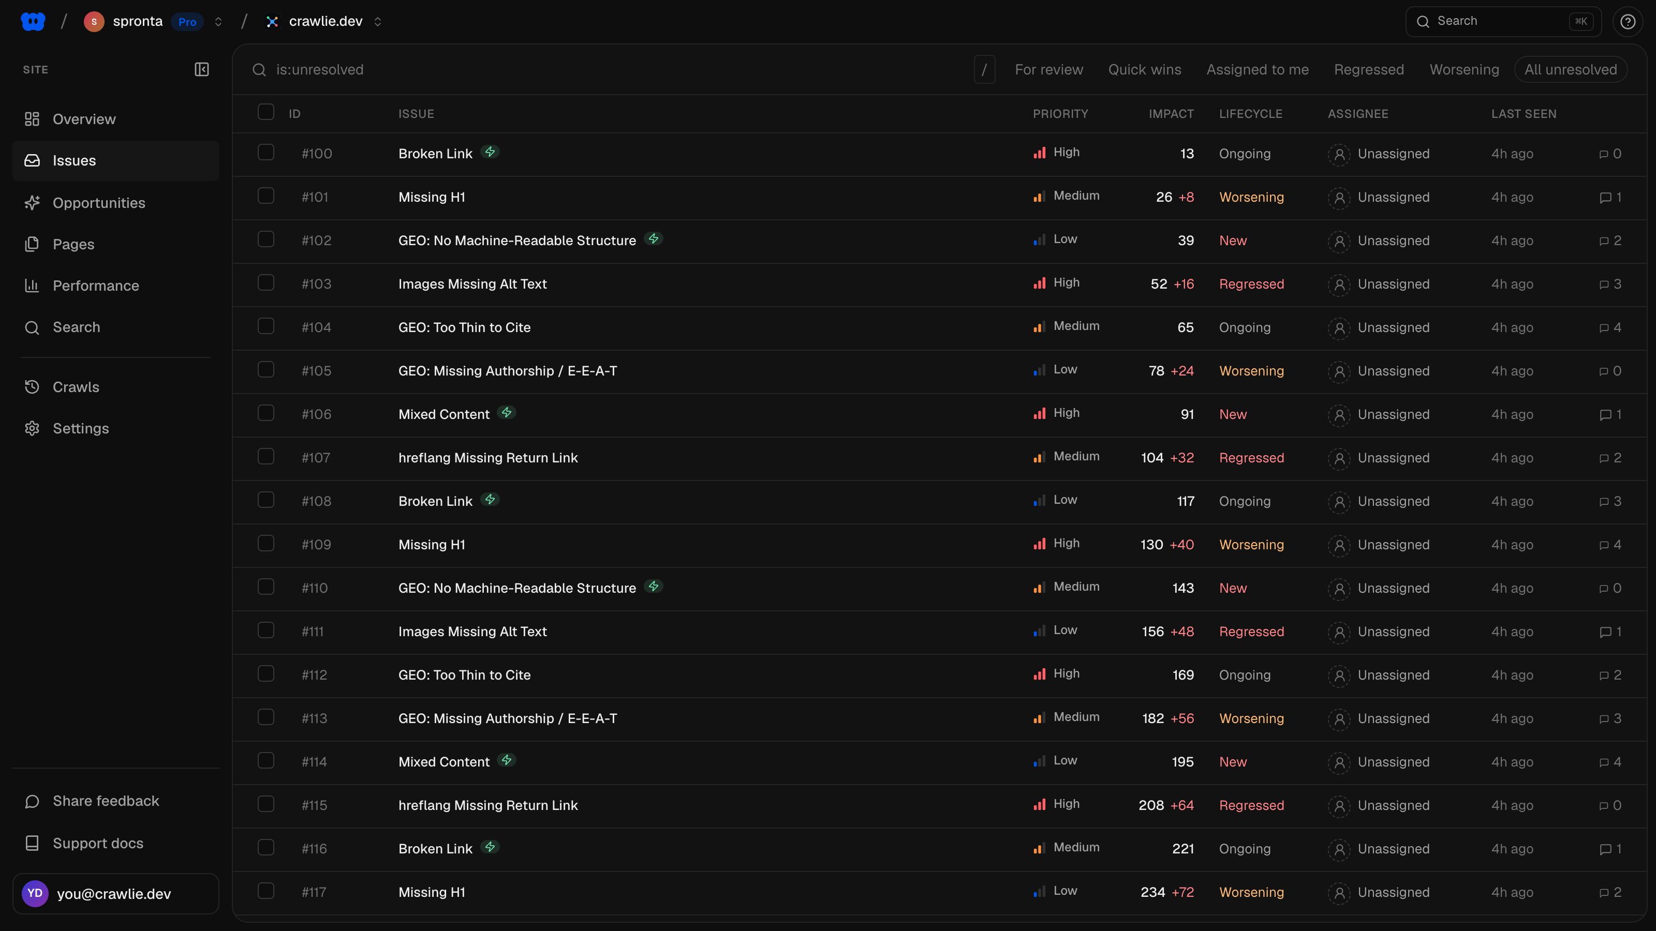The image size is (1656, 931).
Task: Click unassigned avatar icon for issue #106
Action: click(x=1339, y=414)
